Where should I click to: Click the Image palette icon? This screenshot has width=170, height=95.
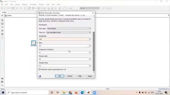(2, 34)
